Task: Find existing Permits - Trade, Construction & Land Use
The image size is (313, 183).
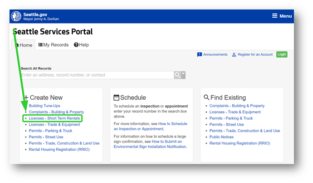Action: click(x=245, y=131)
